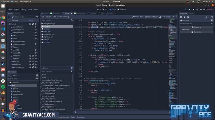This screenshot has width=215, height=120.
Task: Add a new scene tab with the plus
Action: [x=116, y=13]
